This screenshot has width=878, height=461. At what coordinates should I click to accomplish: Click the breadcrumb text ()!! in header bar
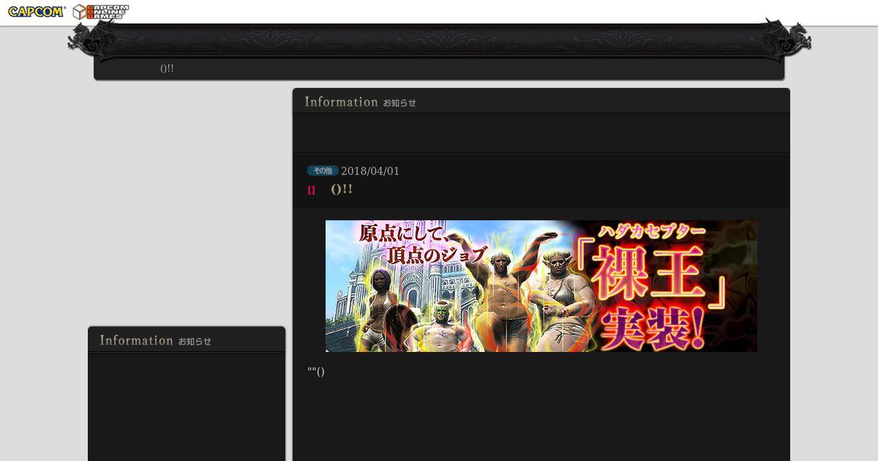tap(167, 69)
